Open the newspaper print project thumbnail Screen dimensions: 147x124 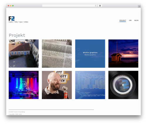(x=57, y=53)
